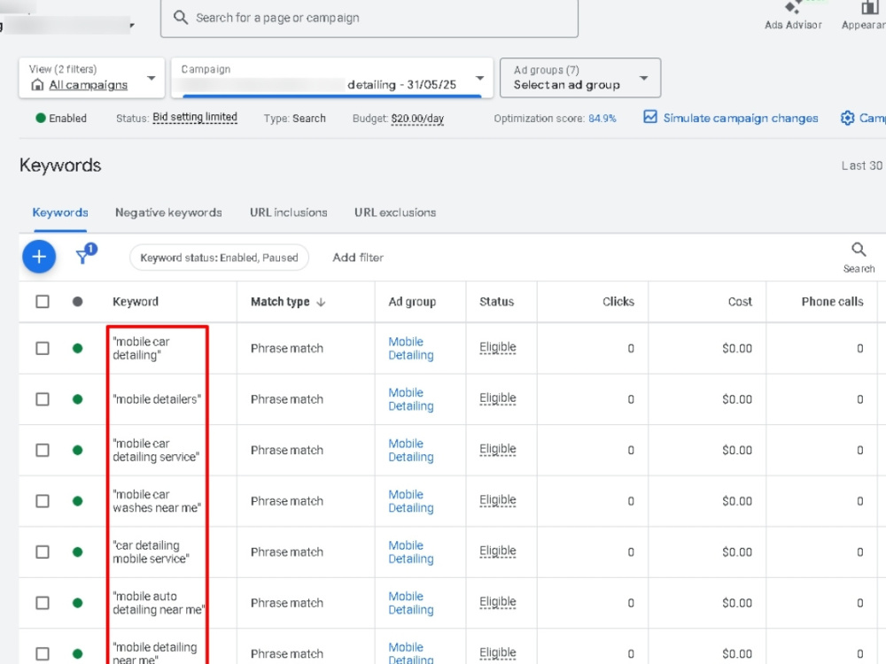Check the "mobile detailers" row checkbox
886x664 pixels.
coord(43,399)
